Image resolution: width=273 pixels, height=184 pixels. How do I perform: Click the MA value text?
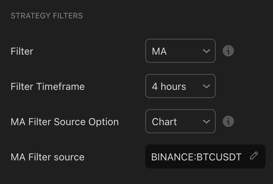[159, 51]
